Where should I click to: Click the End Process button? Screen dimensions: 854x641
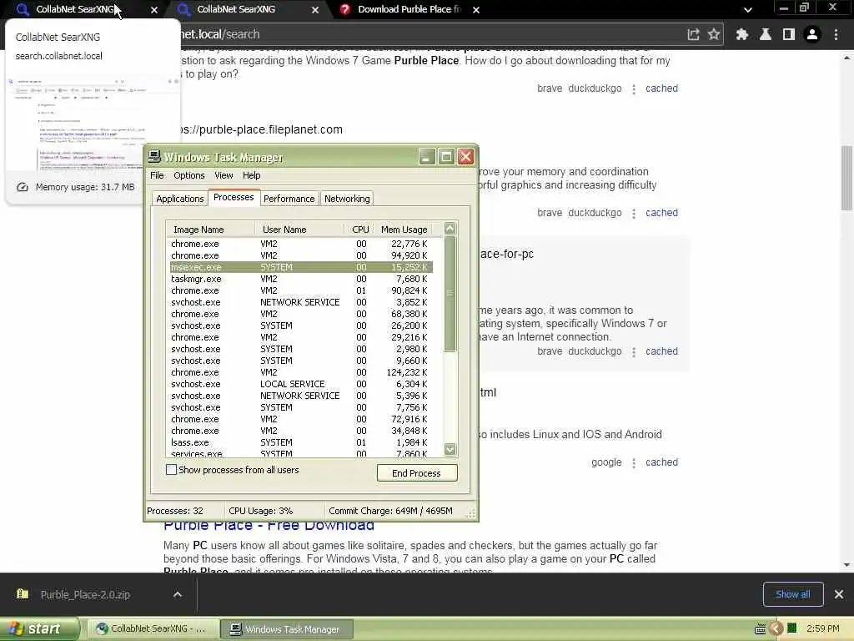click(x=417, y=473)
